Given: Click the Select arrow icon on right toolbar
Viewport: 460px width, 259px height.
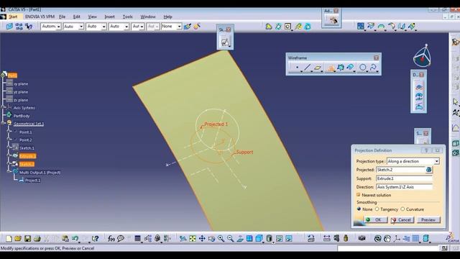Looking at the screenshot, I should tap(455, 101).
